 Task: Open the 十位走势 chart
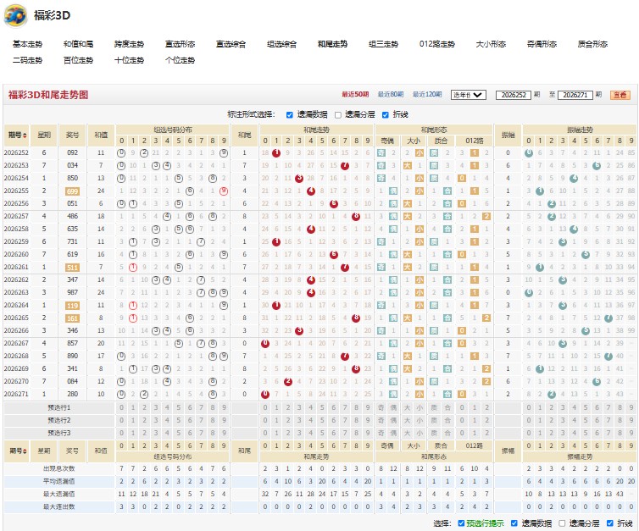point(129,60)
